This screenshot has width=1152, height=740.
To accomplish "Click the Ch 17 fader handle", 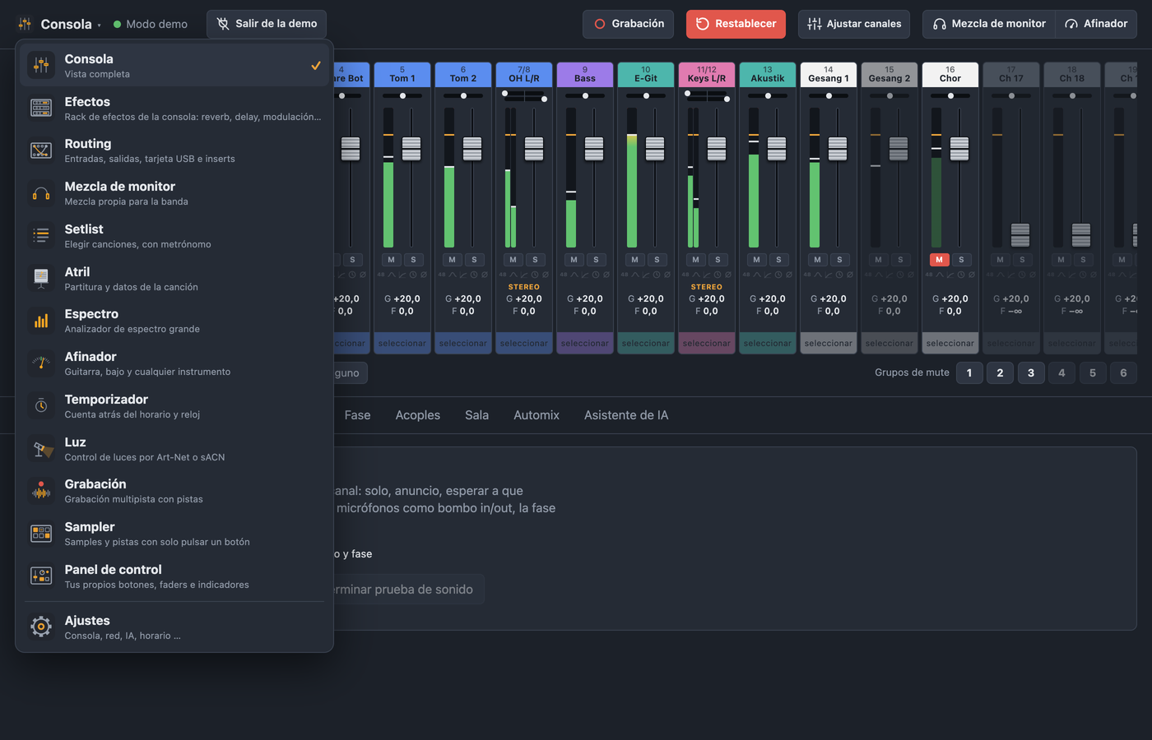I will pos(1020,235).
